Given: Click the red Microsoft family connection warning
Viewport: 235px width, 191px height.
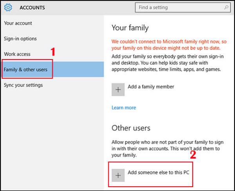Looking at the screenshot, I should pos(169,45).
